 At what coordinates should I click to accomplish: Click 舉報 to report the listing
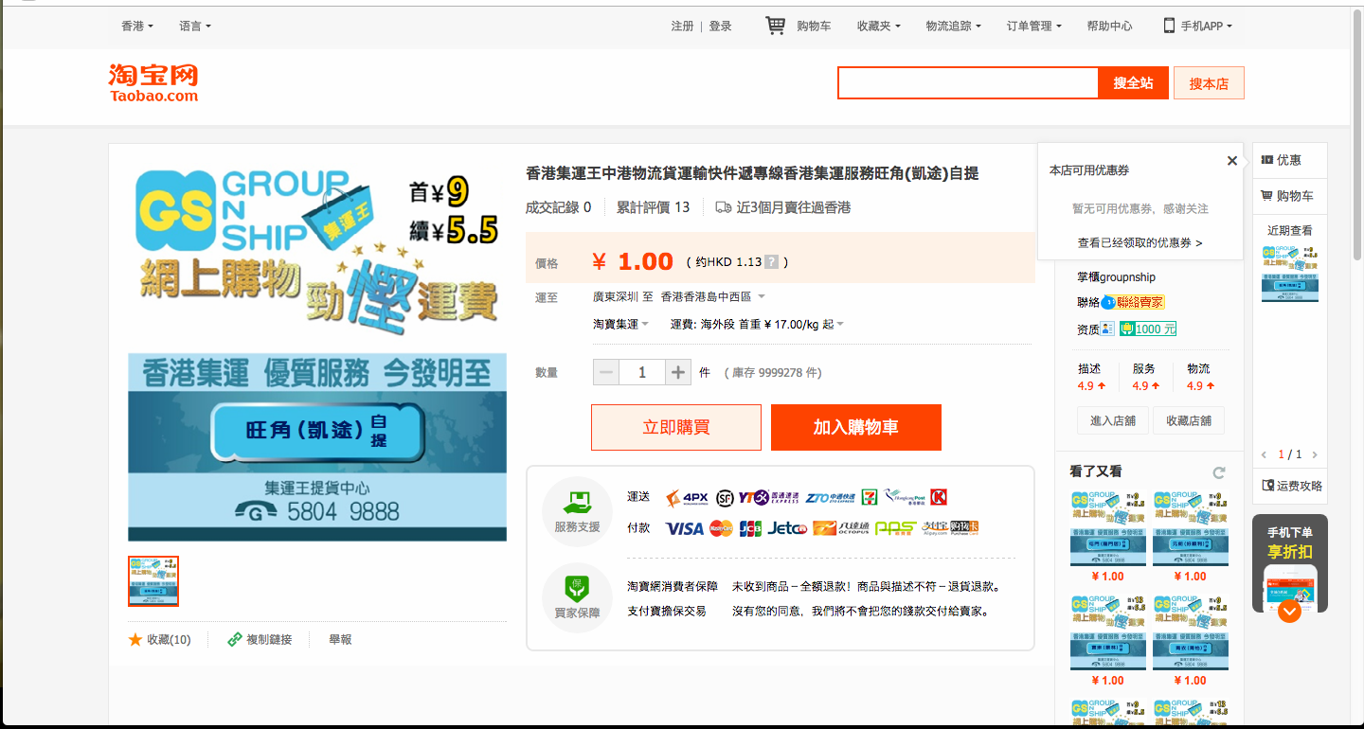pyautogui.click(x=341, y=640)
